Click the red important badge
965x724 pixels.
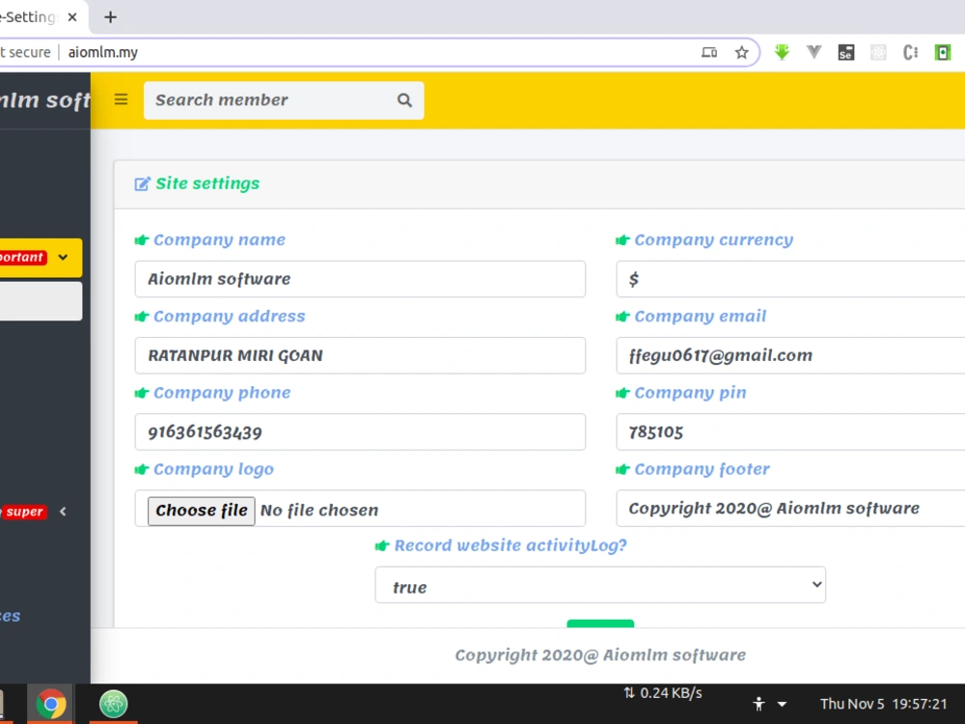tap(22, 258)
